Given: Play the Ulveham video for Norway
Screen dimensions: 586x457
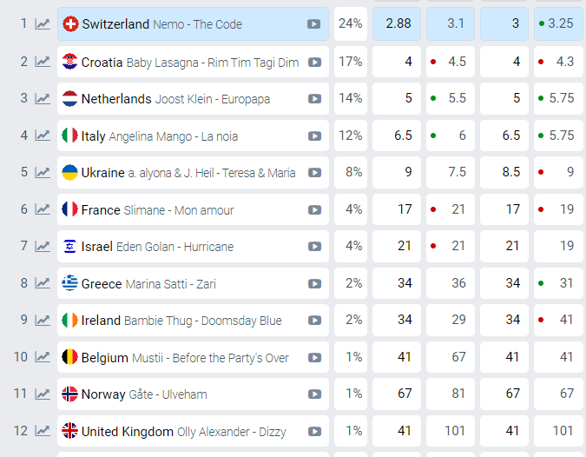Looking at the screenshot, I should pos(314,394).
